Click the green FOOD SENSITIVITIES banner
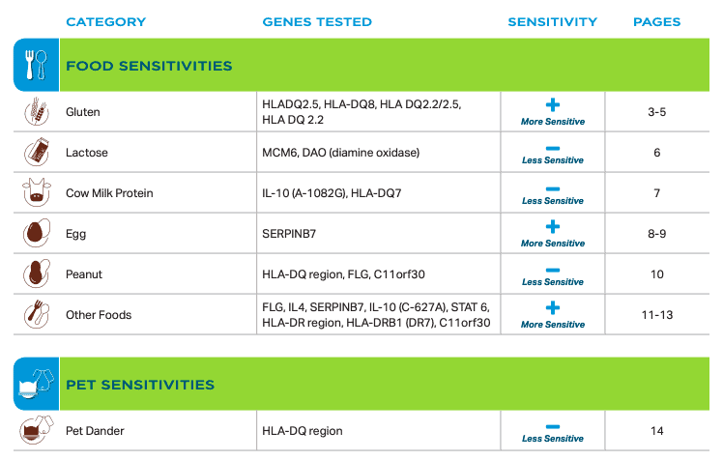The height and width of the screenshot is (460, 723). coord(385,65)
